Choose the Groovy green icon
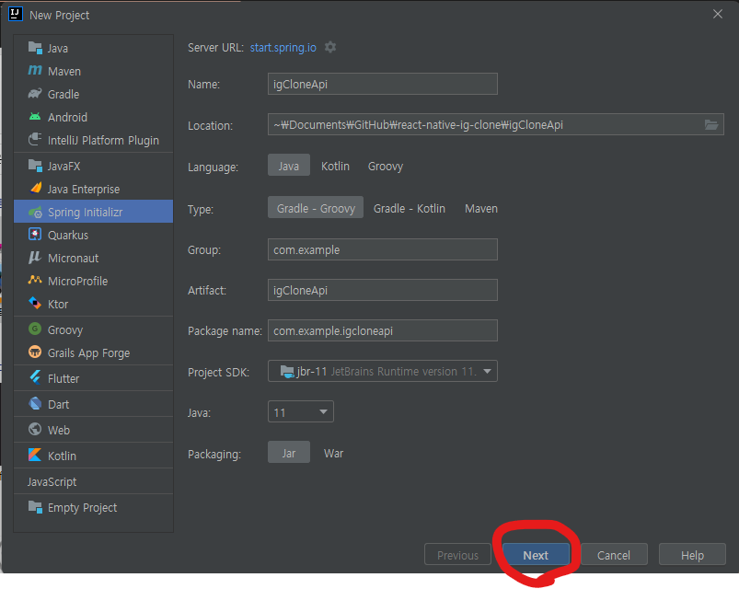The height and width of the screenshot is (589, 739). click(35, 329)
